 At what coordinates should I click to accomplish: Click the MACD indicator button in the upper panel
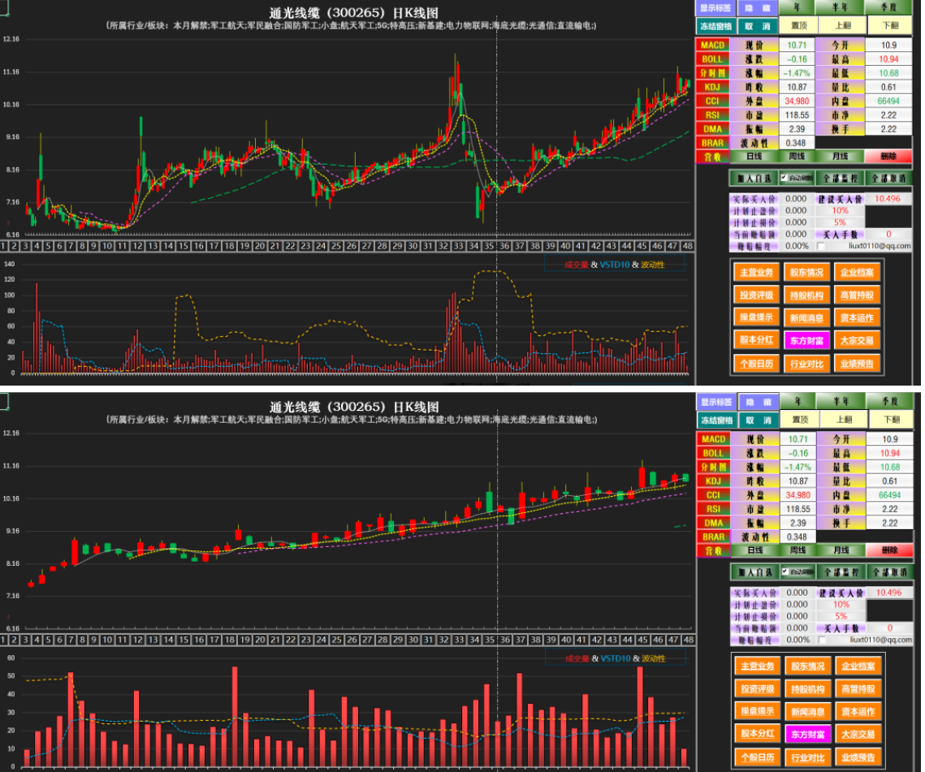click(x=712, y=45)
